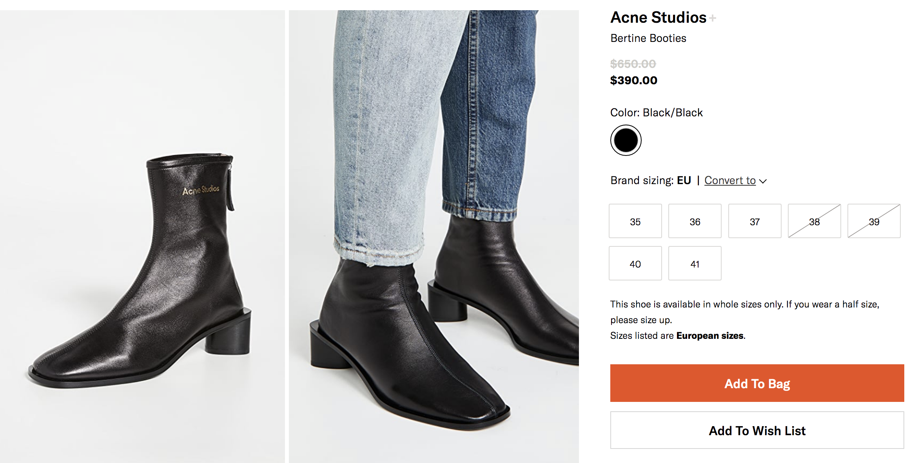918x463 pixels.
Task: Select size 41
Action: click(695, 264)
